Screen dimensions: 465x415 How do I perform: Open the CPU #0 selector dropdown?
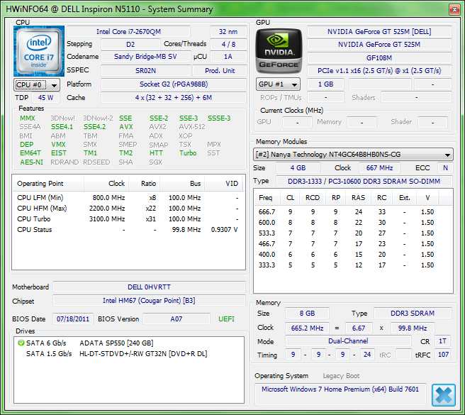37,85
